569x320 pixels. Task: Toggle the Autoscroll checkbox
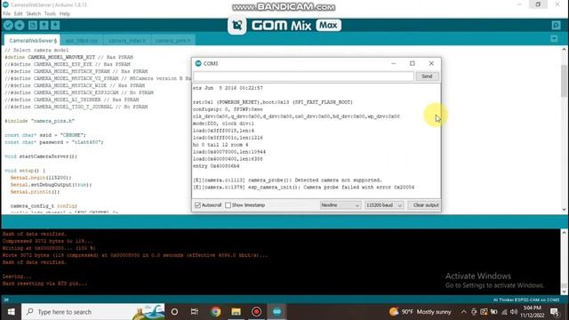coord(197,205)
